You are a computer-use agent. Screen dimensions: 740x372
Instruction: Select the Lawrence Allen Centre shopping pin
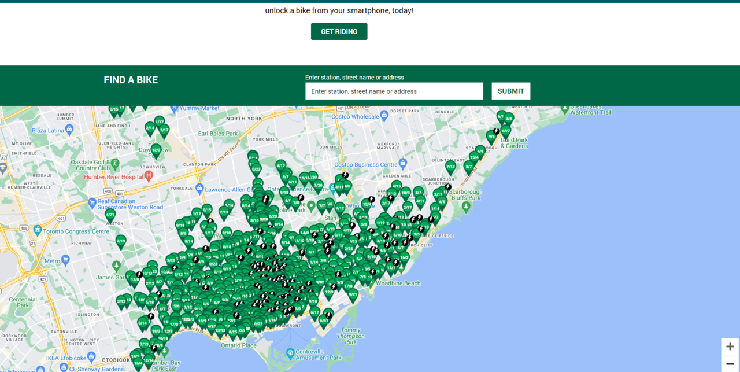199,189
